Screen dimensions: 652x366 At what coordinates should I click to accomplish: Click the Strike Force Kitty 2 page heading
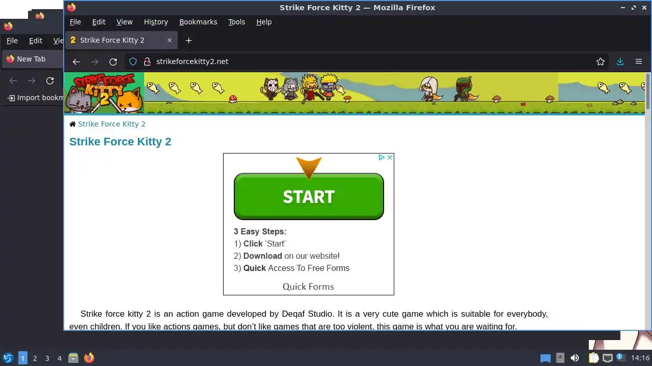point(120,142)
